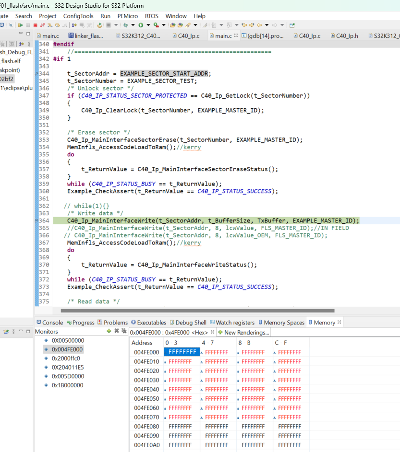Click line number 364 in the gutter

click(44, 220)
